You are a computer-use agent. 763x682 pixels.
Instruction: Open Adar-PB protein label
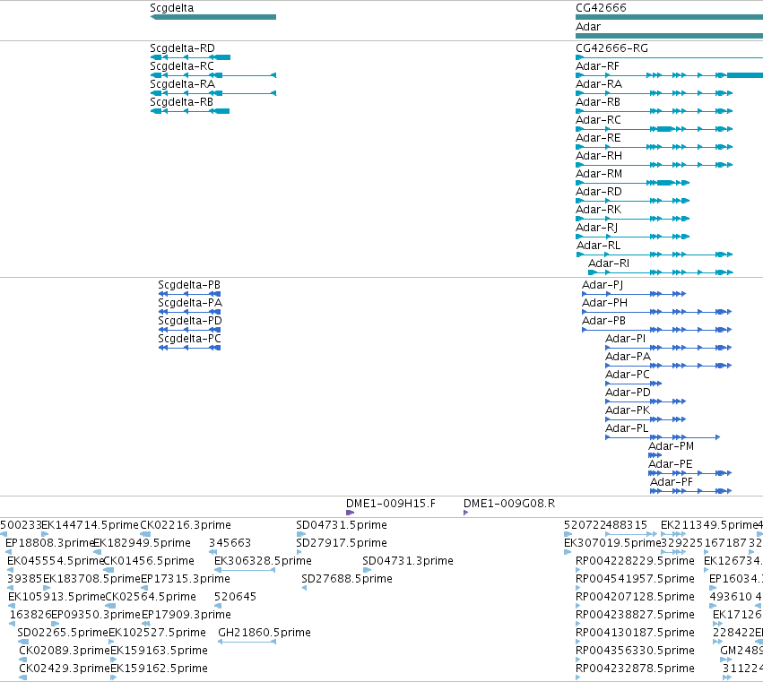[x=604, y=321]
